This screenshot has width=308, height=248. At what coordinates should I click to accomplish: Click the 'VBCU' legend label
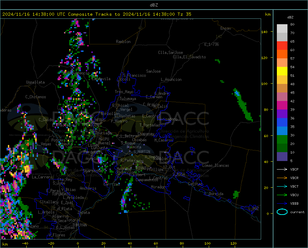[x=294, y=195]
